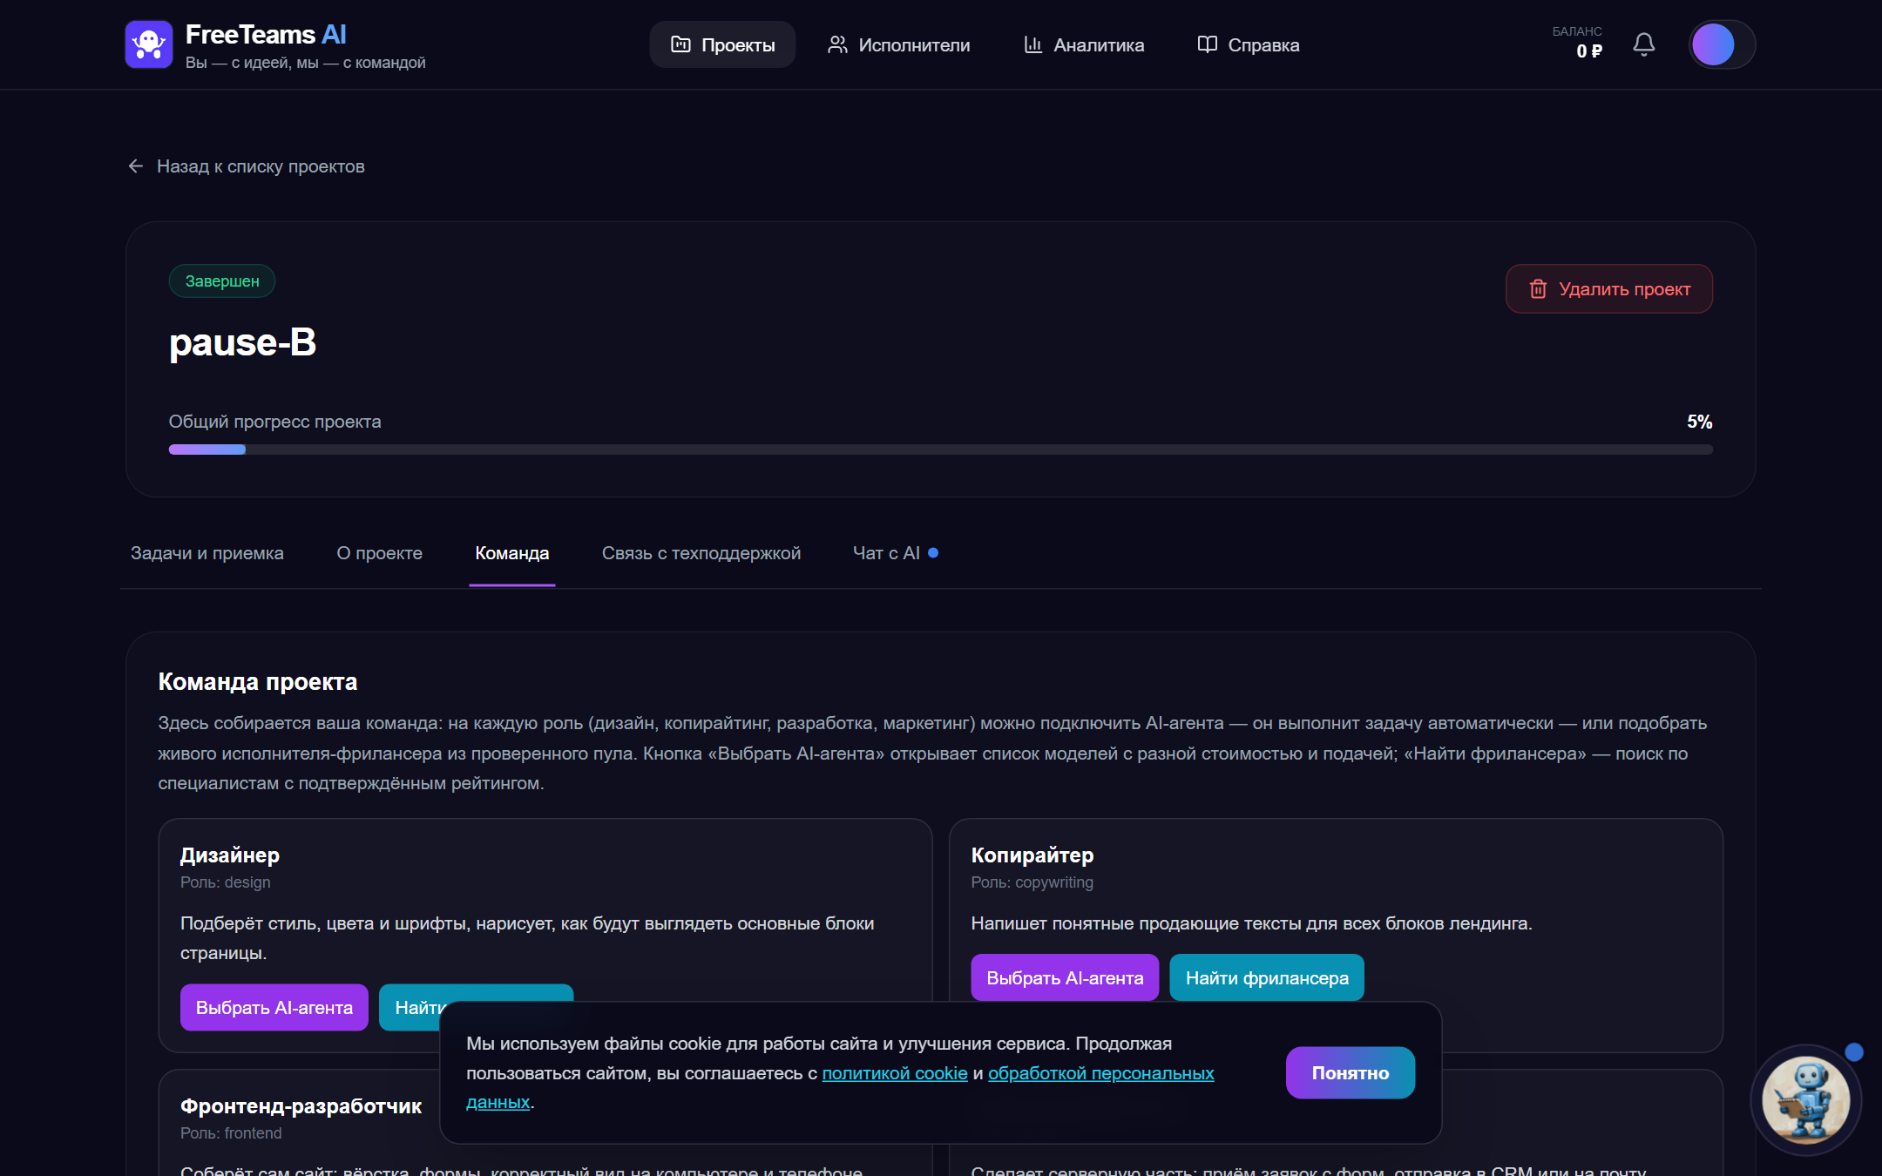Screen dimensions: 1882x1176
Task: Open the Связь с техподдержкой tab
Action: click(701, 553)
